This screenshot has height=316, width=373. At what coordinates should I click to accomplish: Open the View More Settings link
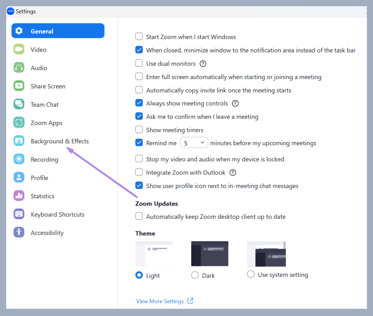click(x=160, y=301)
